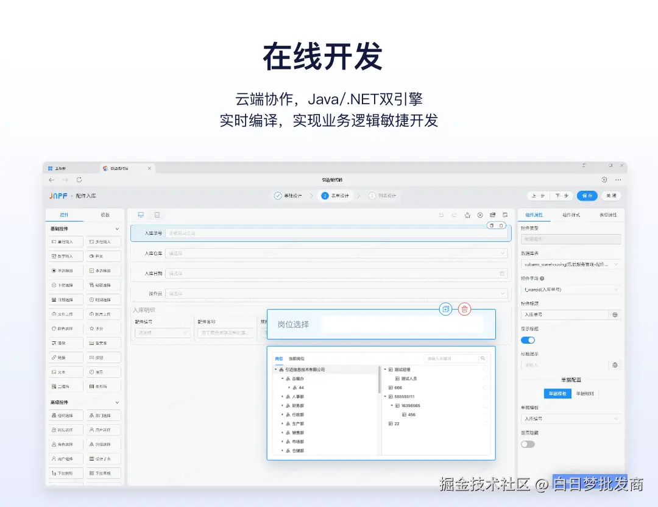Click the 下一步 button

pyautogui.click(x=562, y=196)
